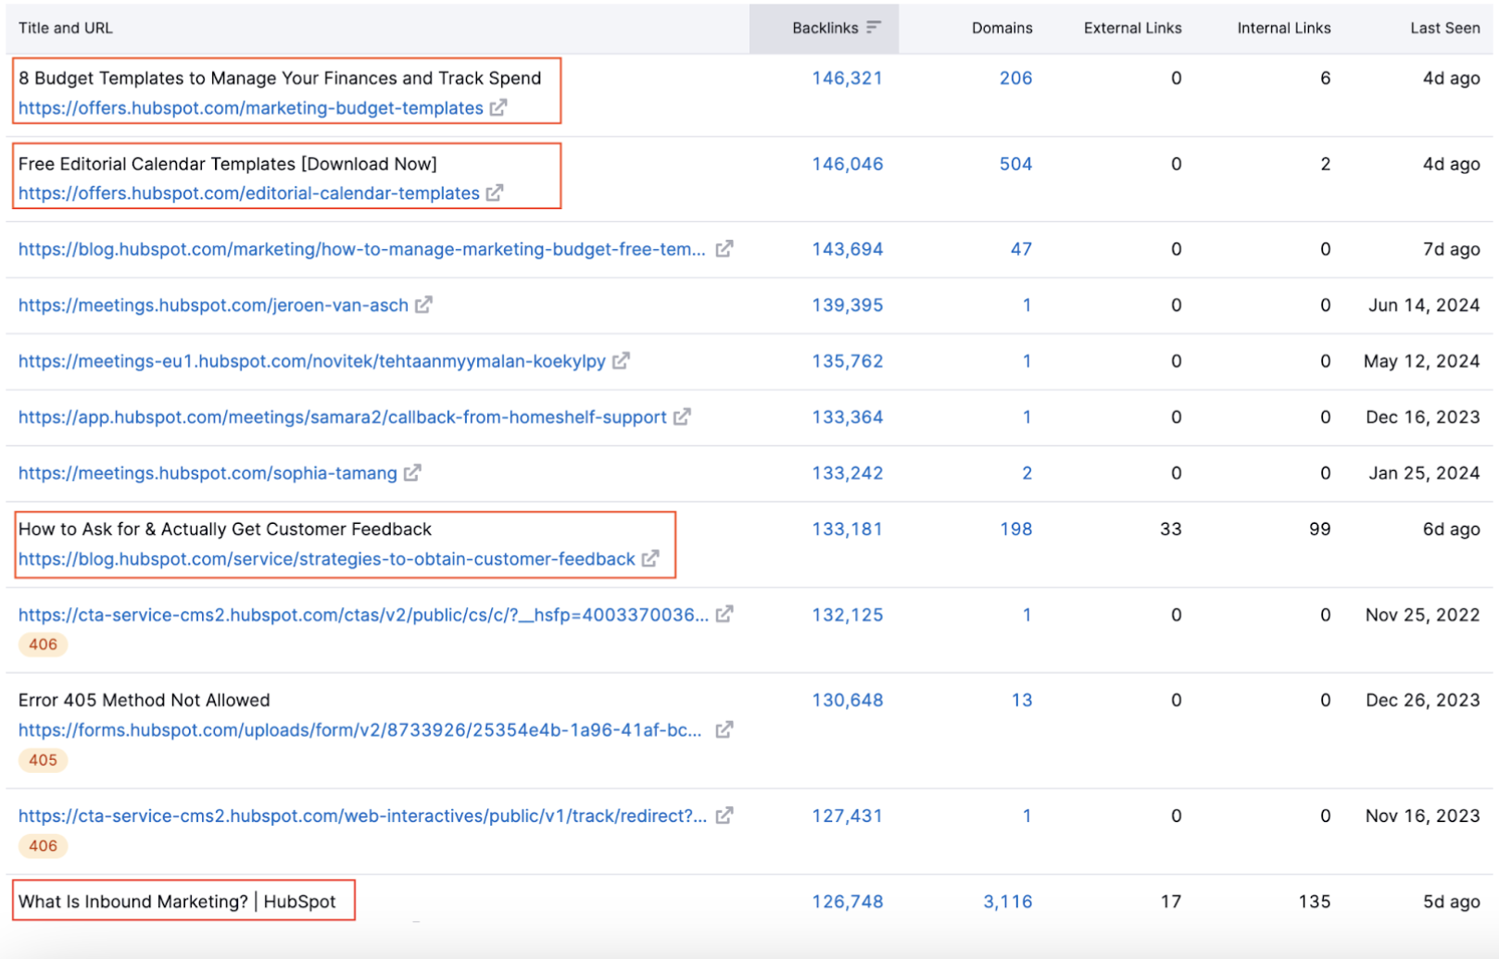Sort by Internal Links column header
Viewport: 1499px width, 959px height.
(x=1283, y=28)
